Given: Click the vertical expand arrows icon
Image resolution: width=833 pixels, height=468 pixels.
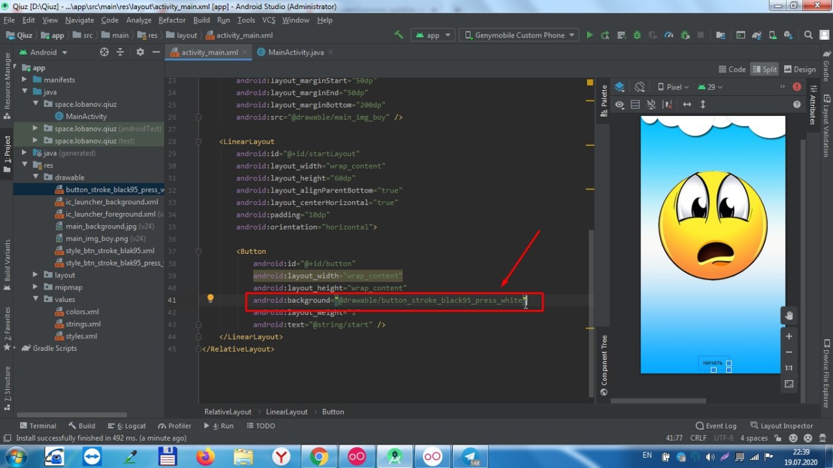Looking at the screenshot, I should 703,104.
